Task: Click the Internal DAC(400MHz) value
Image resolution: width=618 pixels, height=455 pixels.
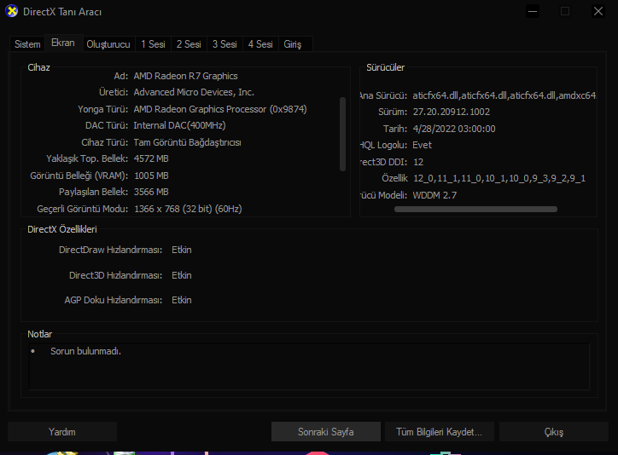Action: coord(180,125)
